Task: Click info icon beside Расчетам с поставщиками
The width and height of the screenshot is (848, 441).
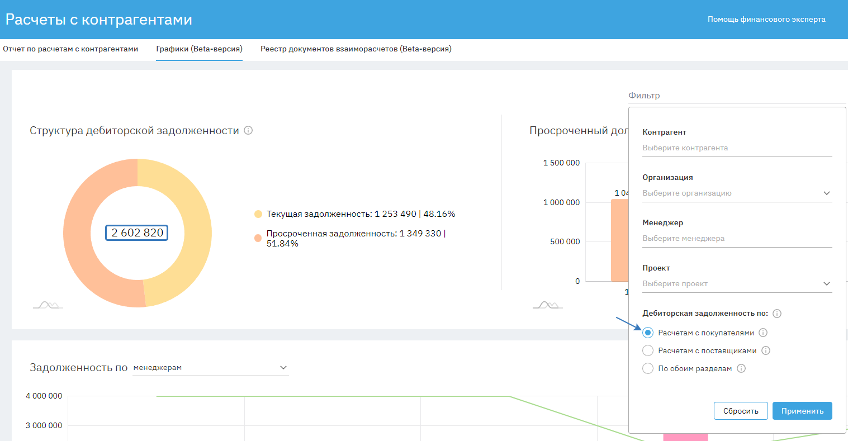Action: click(766, 350)
